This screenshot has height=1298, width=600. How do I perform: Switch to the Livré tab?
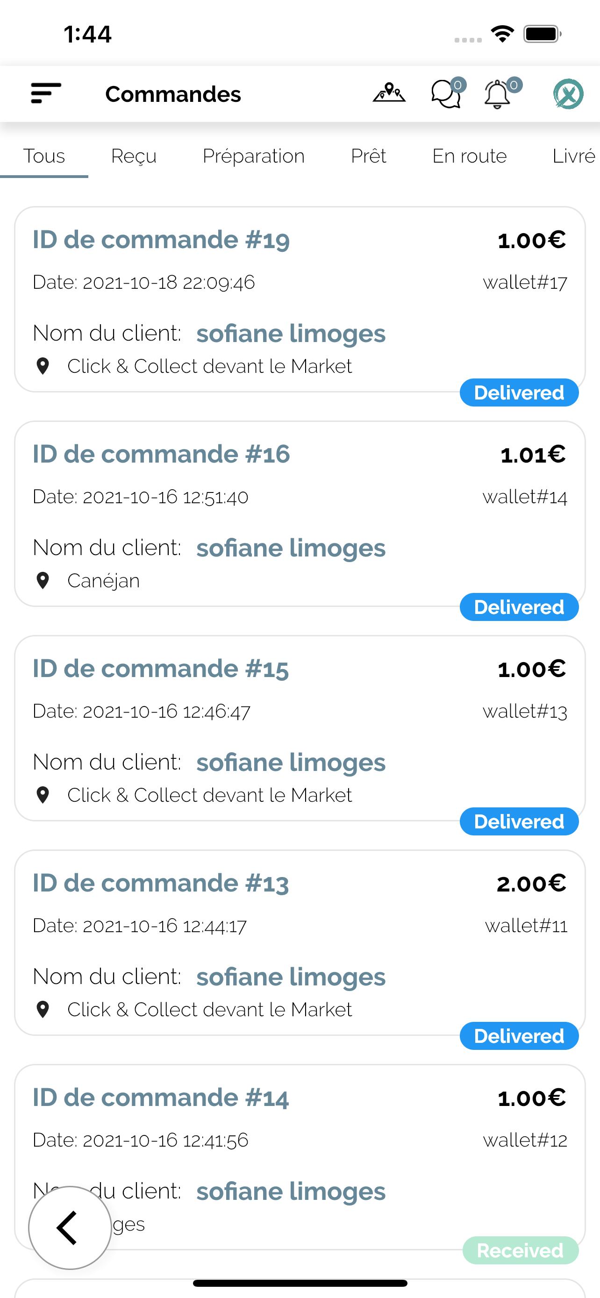[573, 156]
